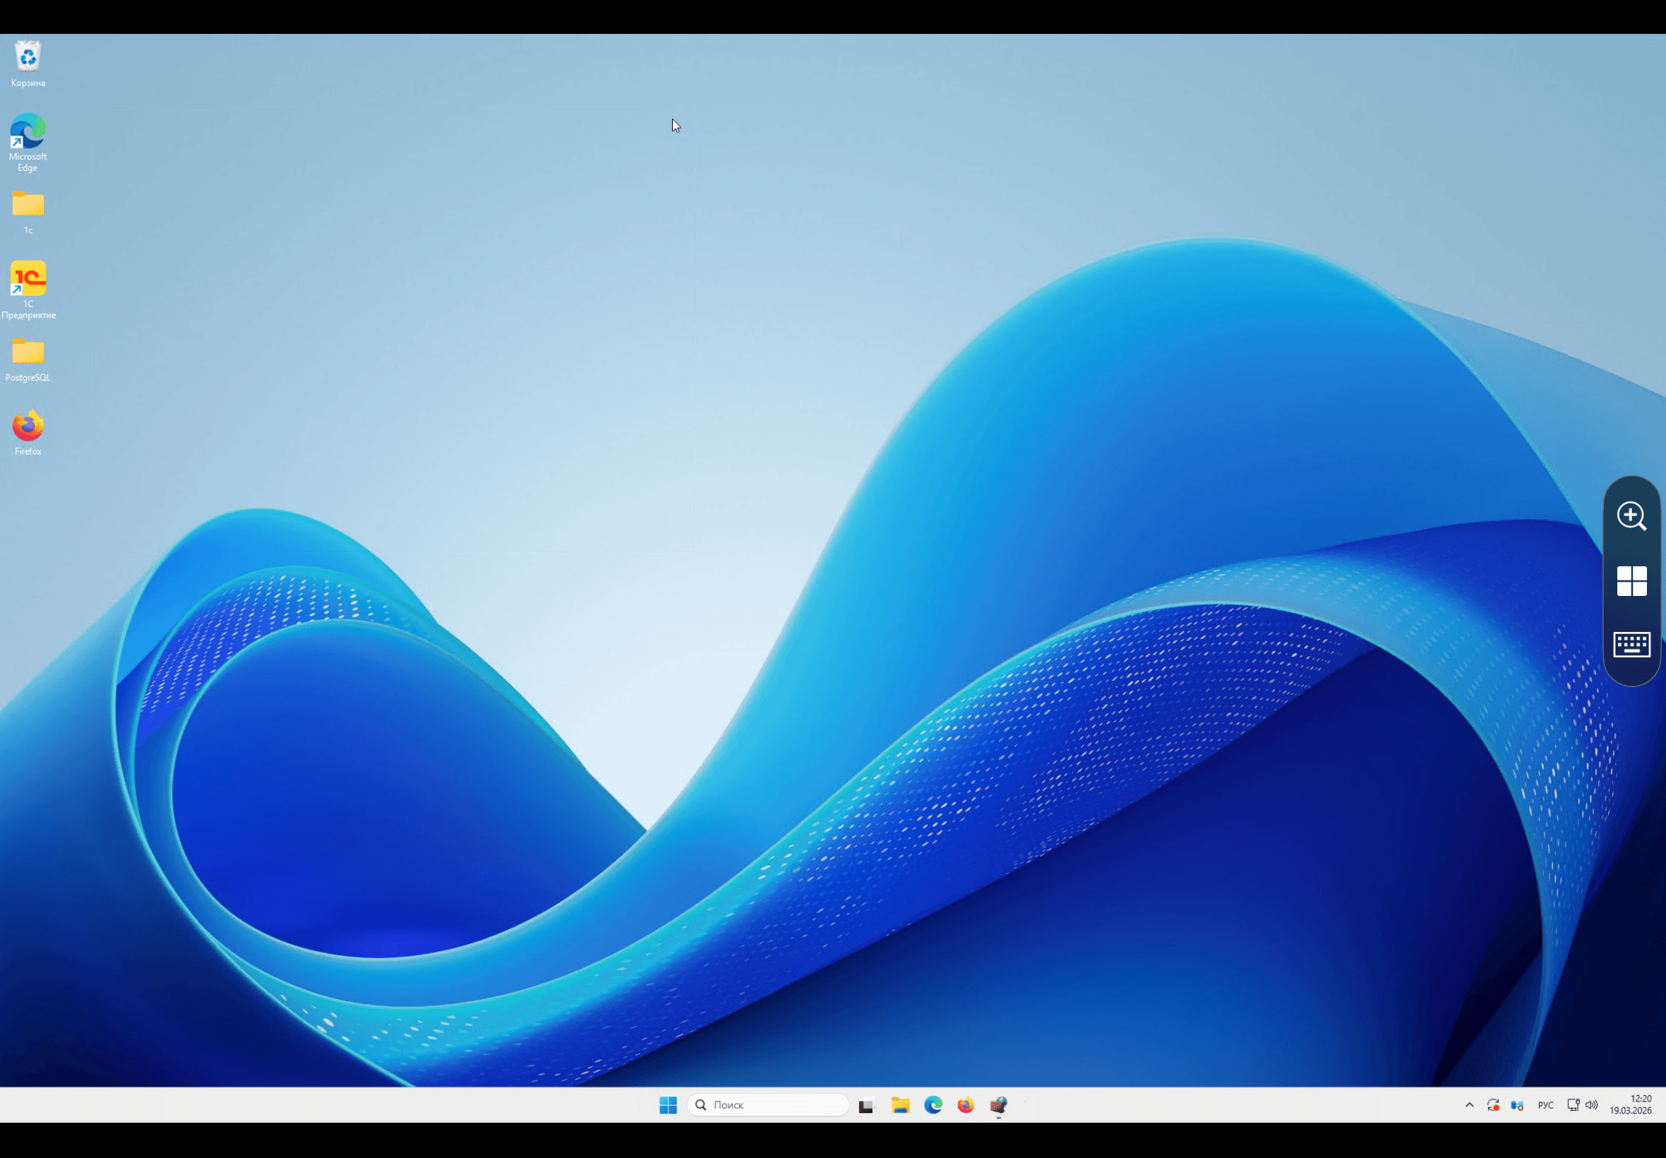Launch Edge from the taskbar

(933, 1105)
